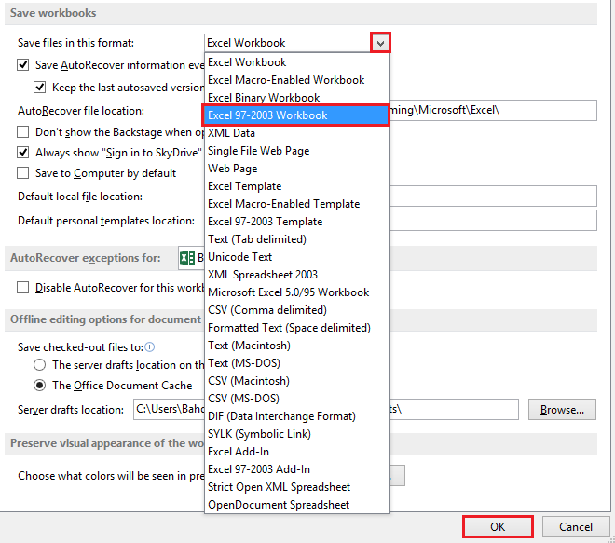The height and width of the screenshot is (543, 615).
Task: Click the info icon next to Save checked-out files
Action: pyautogui.click(x=150, y=347)
